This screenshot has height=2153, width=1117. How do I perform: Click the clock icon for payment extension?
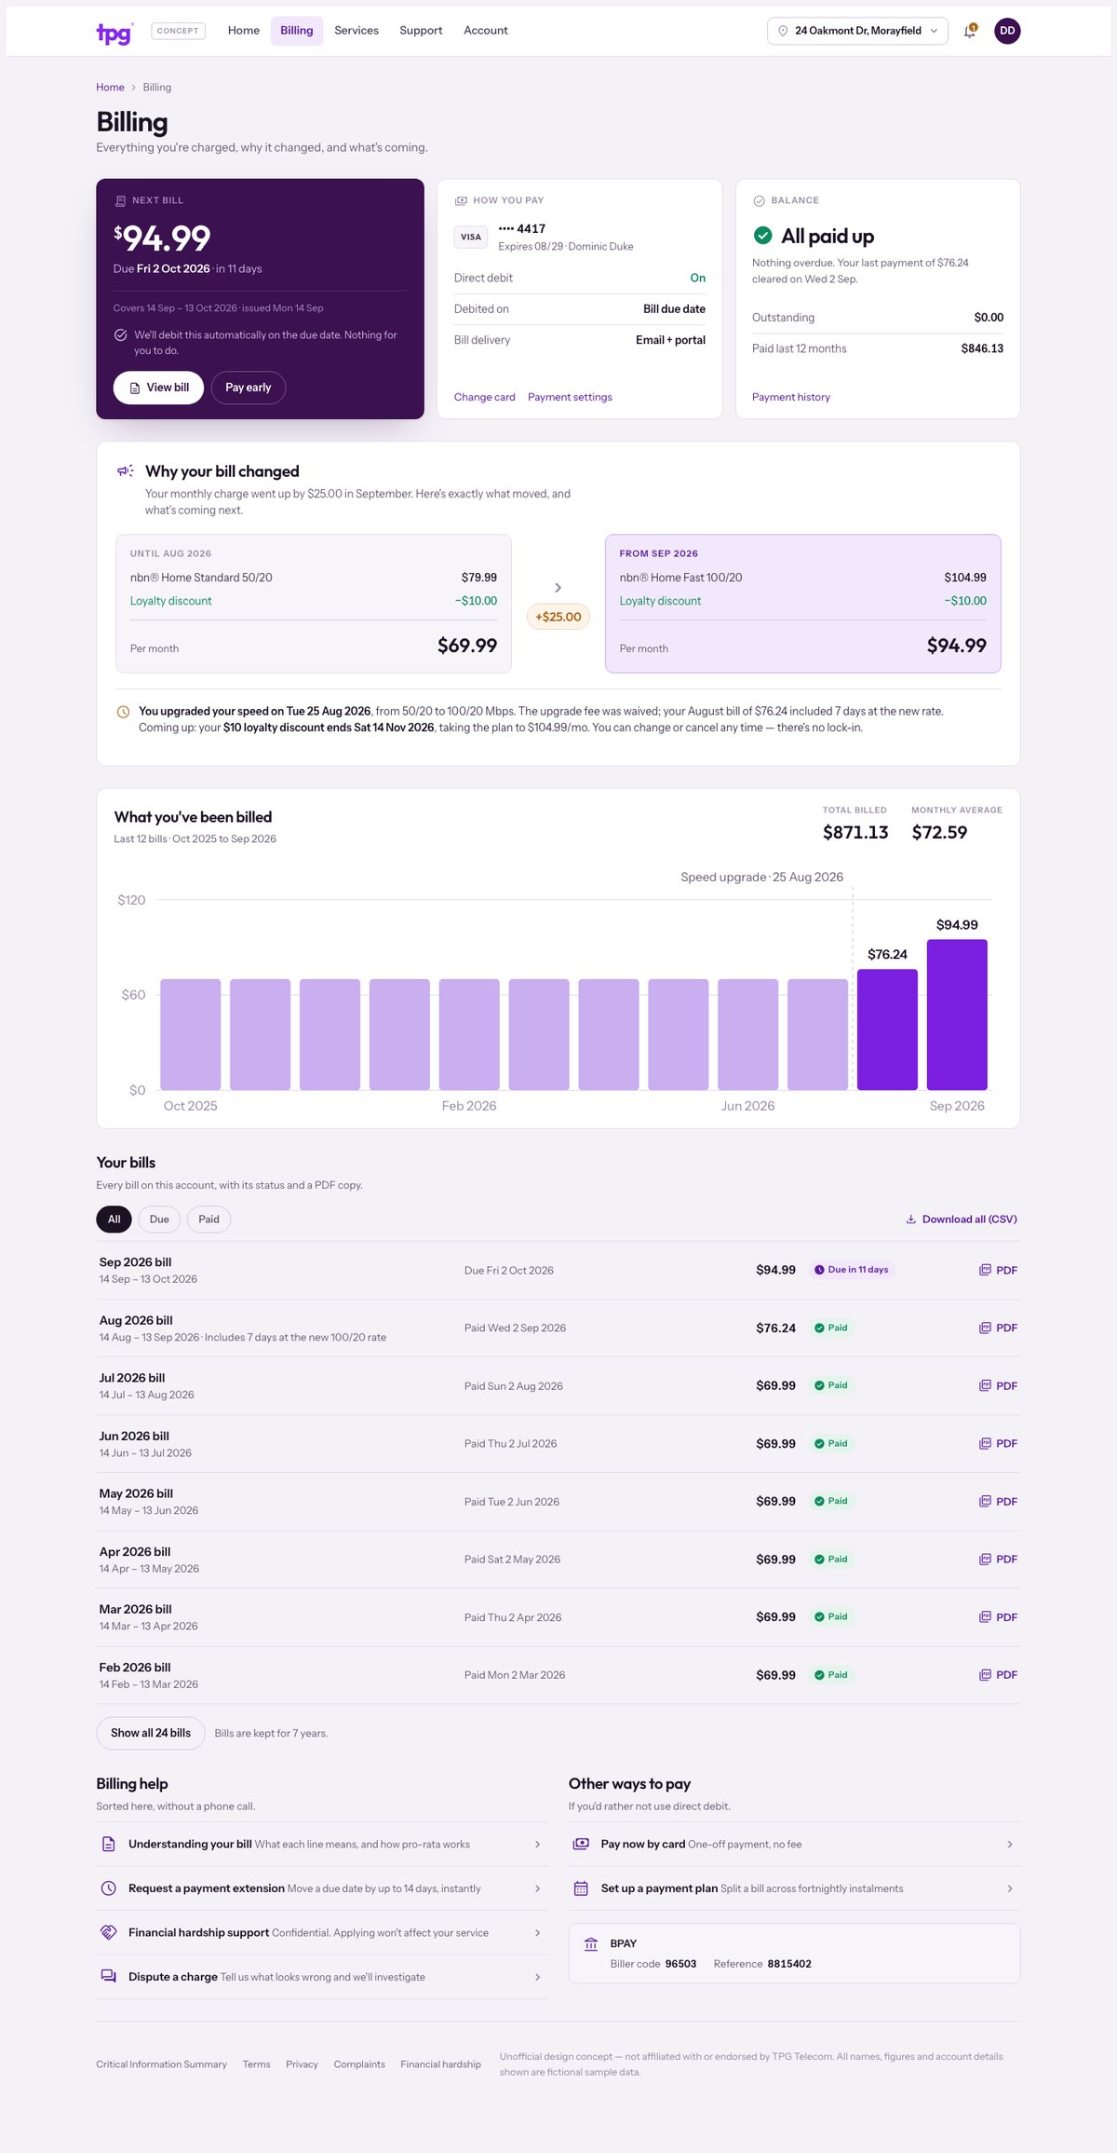[109, 1888]
